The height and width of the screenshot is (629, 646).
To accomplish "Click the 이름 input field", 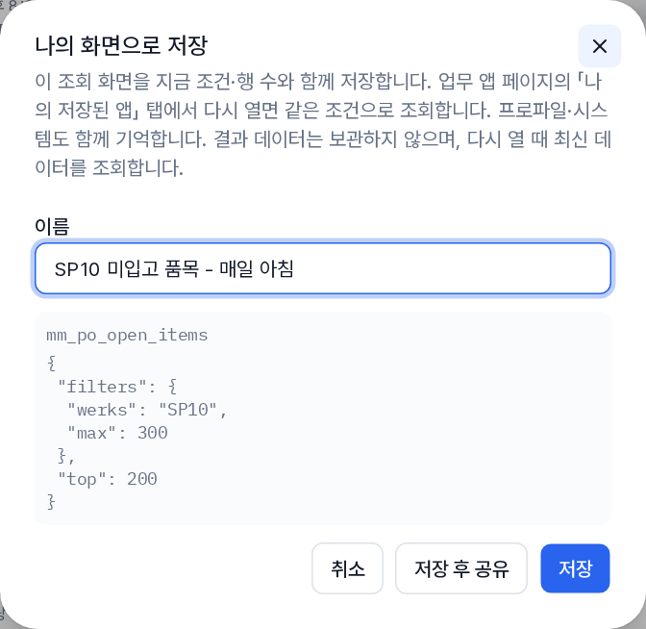I will (323, 268).
